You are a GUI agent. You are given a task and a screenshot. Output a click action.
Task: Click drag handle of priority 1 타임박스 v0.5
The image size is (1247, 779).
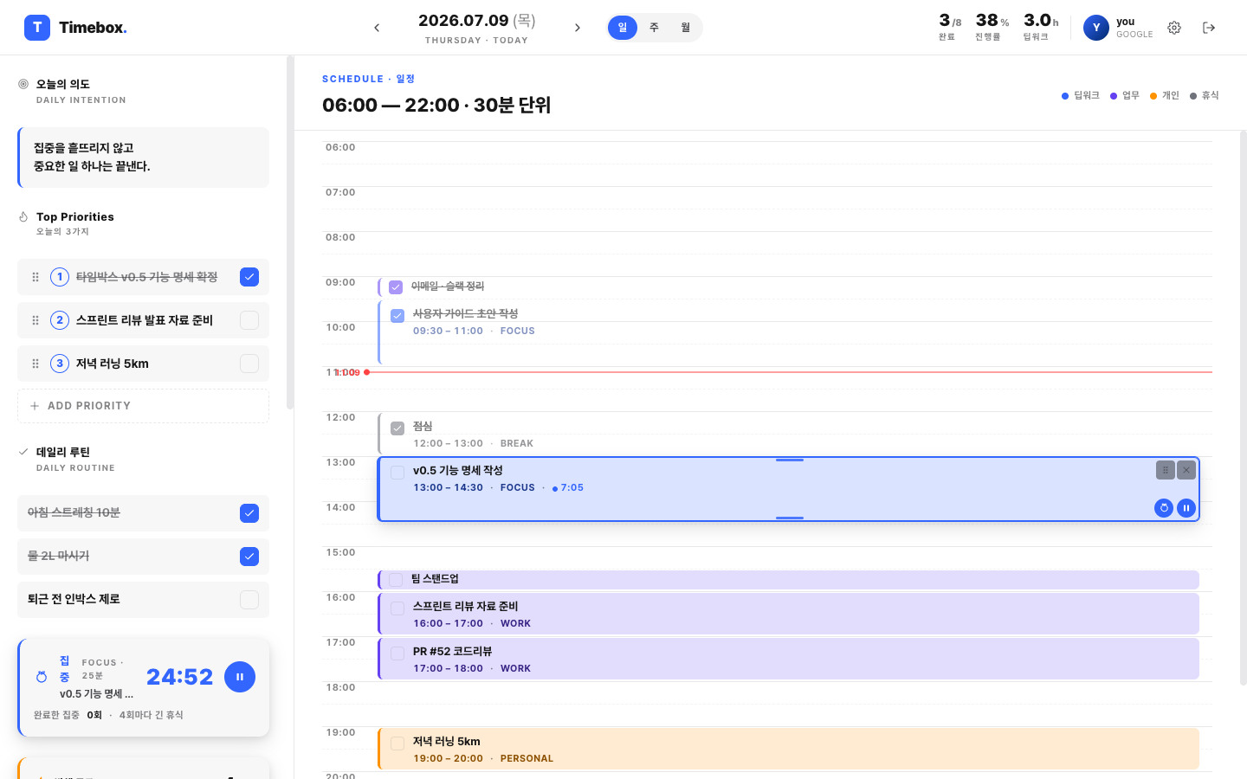[x=36, y=277]
